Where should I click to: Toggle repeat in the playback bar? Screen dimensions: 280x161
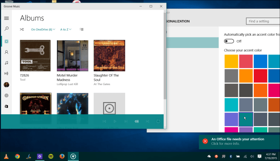click(x=158, y=121)
